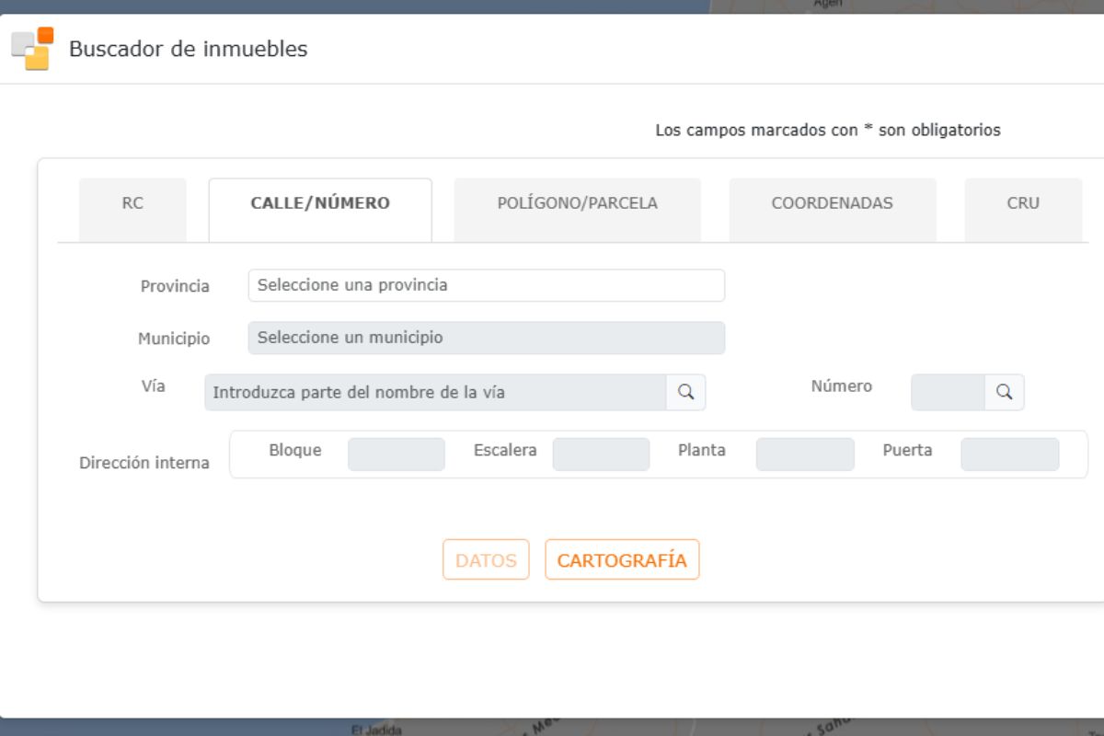
Task: Click the 'Número' label
Action: click(x=842, y=386)
